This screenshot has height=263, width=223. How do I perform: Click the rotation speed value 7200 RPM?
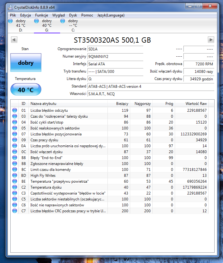point(199,64)
